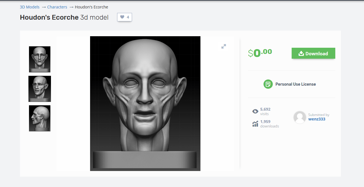Viewport: 364px width, 187px height.
Task: Go to the Characters category breadcrumb
Action: pyautogui.click(x=57, y=7)
